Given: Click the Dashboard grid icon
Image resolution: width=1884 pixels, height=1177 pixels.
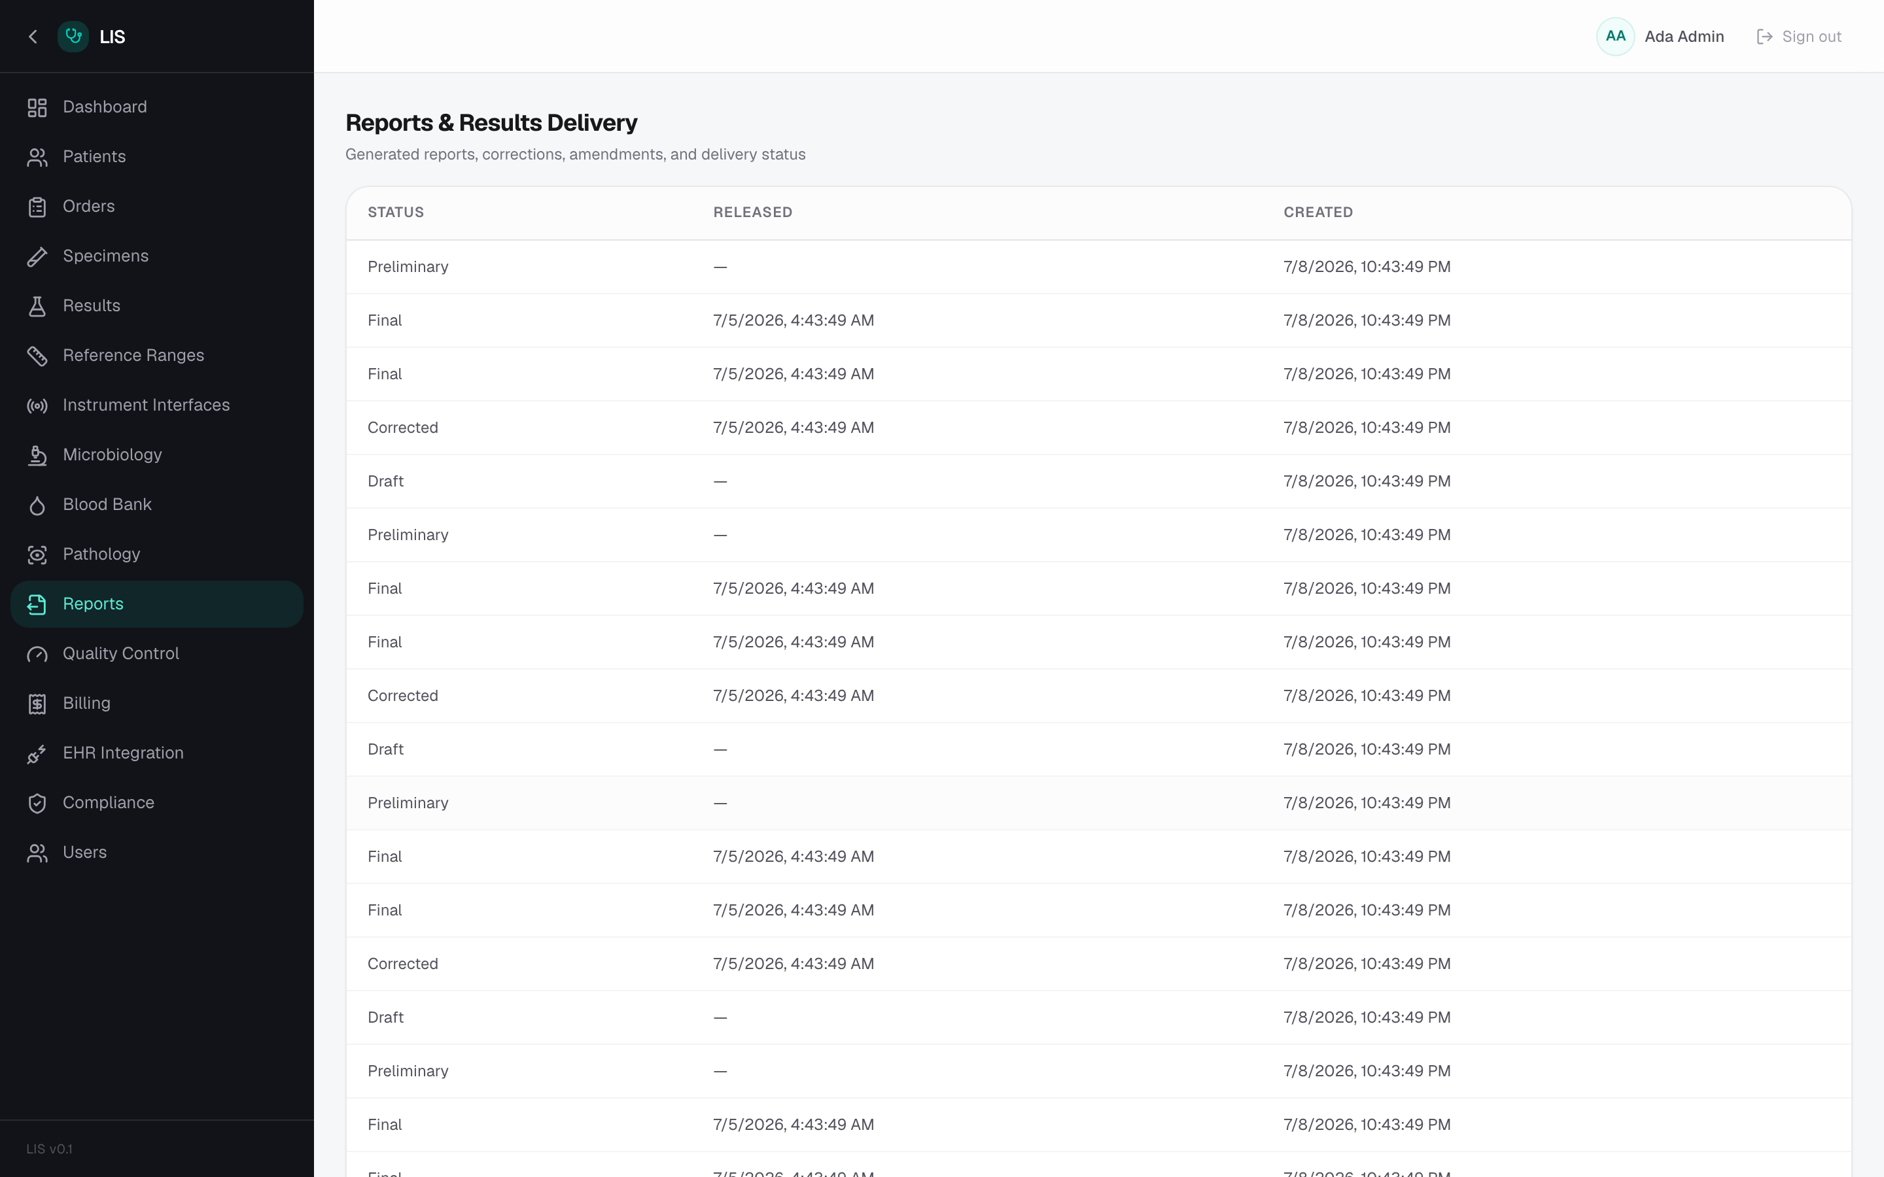Looking at the screenshot, I should click(37, 107).
